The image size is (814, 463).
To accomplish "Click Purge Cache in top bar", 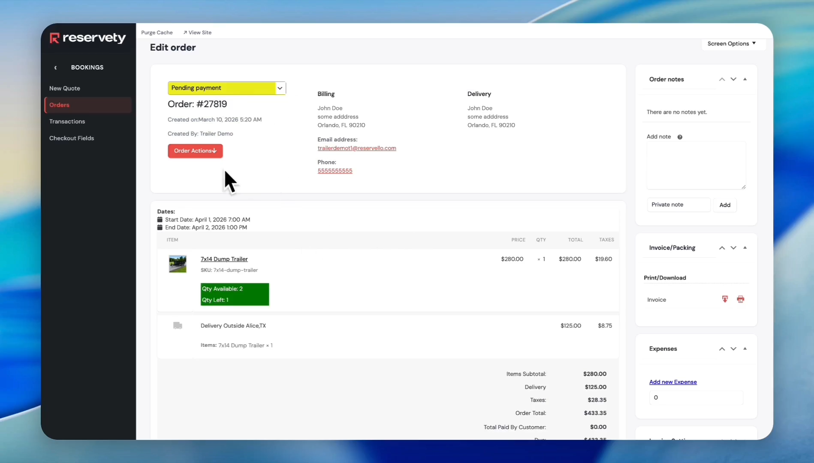I will 157,33.
